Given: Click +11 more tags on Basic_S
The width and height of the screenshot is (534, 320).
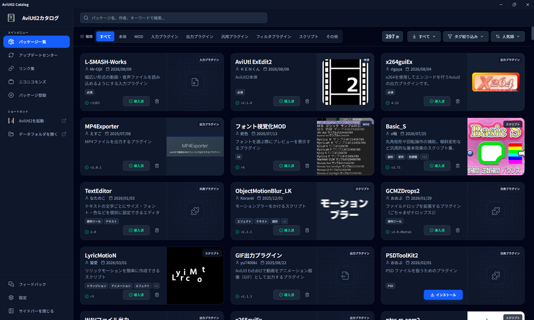Looking at the screenshot, I should click(x=424, y=157).
